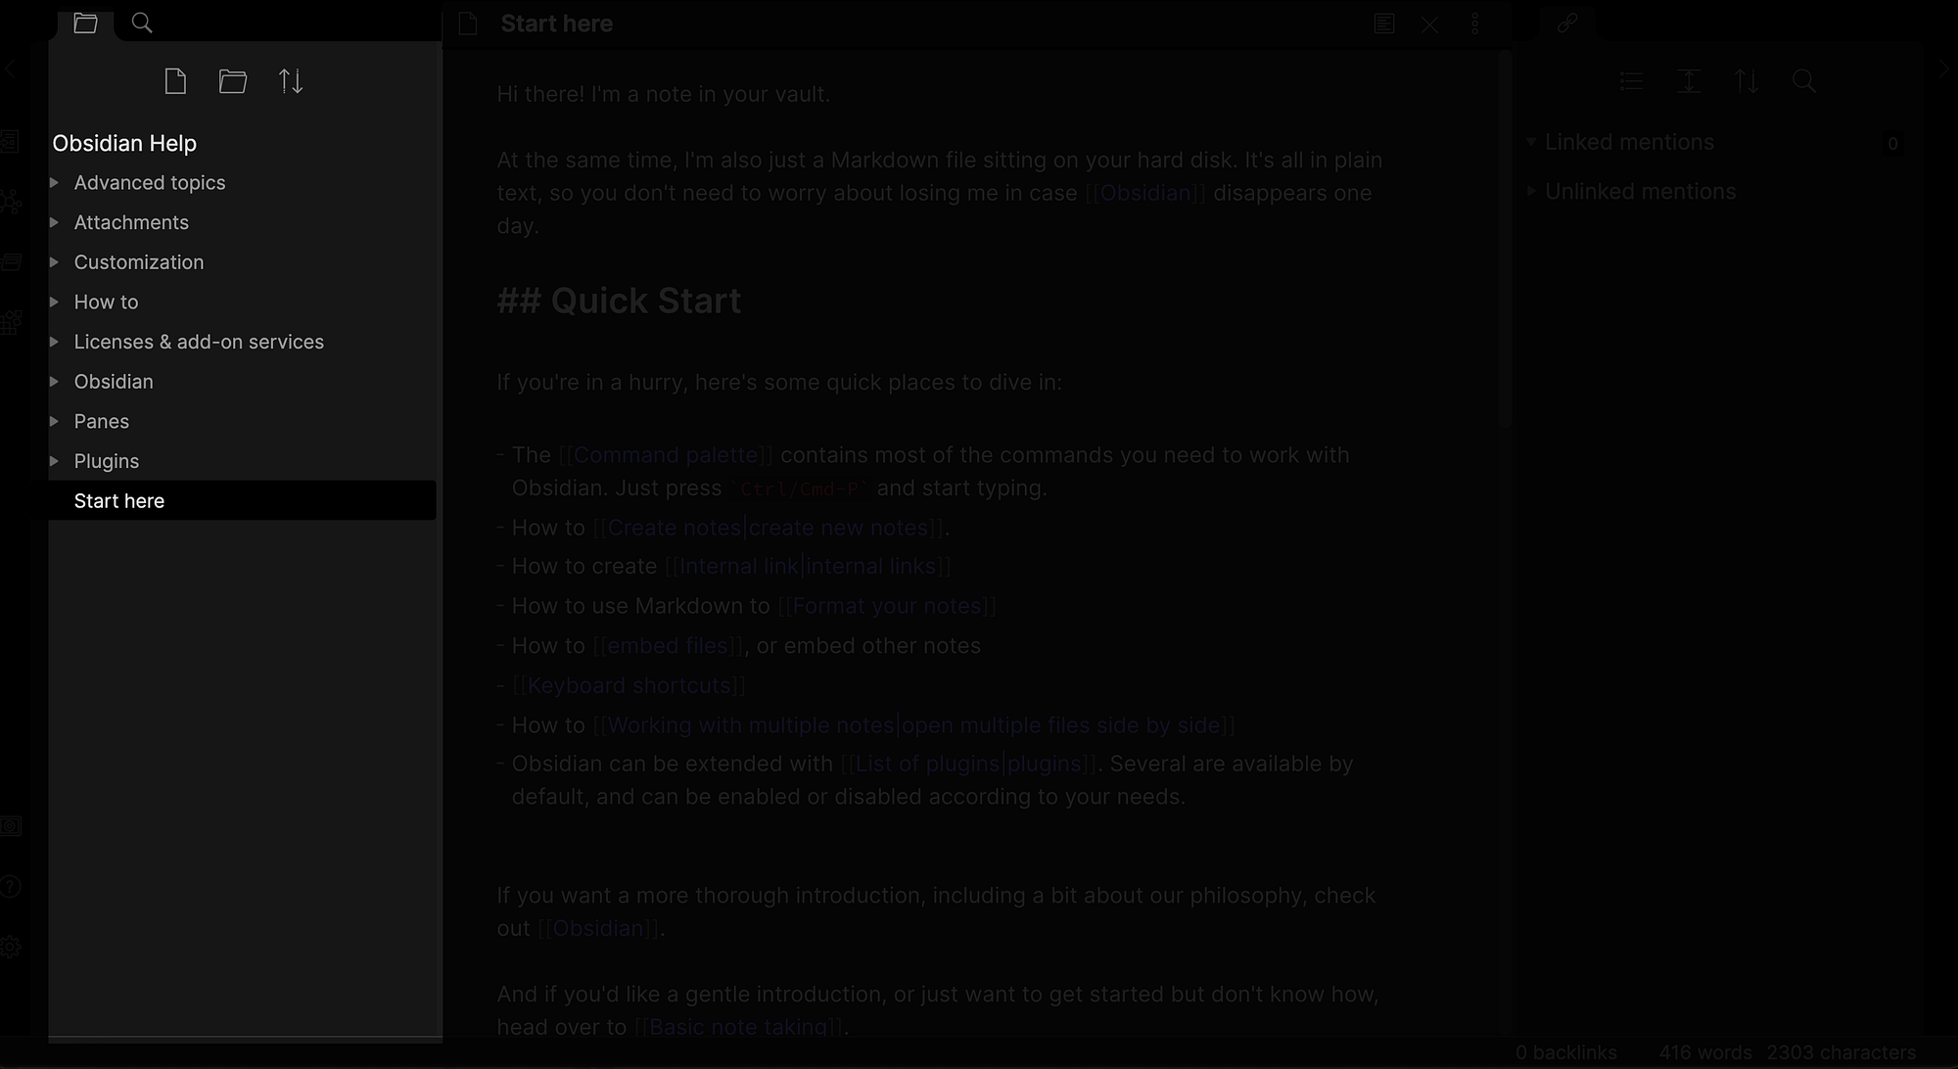This screenshot has width=1958, height=1069.
Task: Open sort order in file explorer
Action: coord(291,81)
